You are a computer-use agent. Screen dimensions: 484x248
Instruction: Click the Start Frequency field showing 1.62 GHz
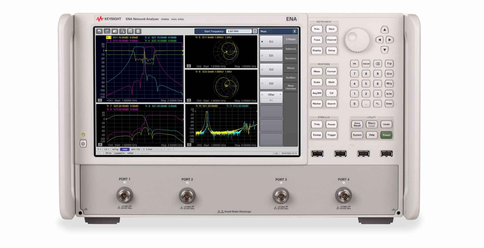tap(239, 31)
